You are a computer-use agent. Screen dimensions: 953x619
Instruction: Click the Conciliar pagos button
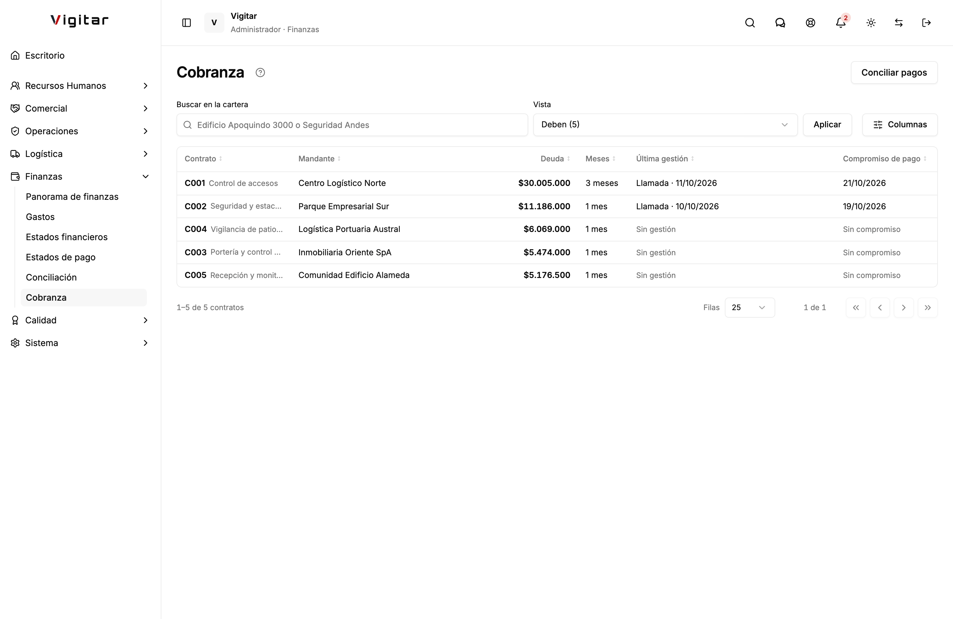coord(894,72)
